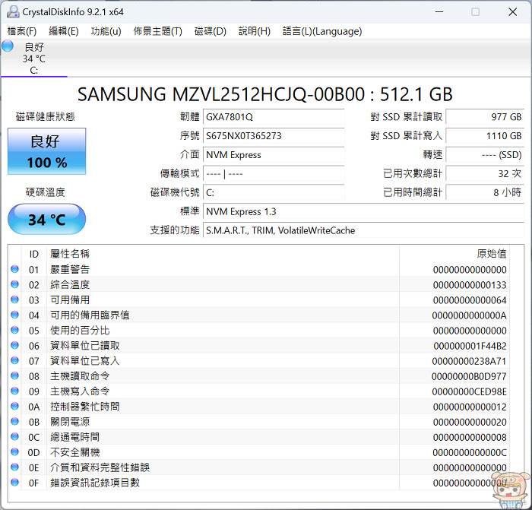Click the total host reads value 977 GB
The width and height of the screenshot is (532, 510).
pyautogui.click(x=485, y=117)
